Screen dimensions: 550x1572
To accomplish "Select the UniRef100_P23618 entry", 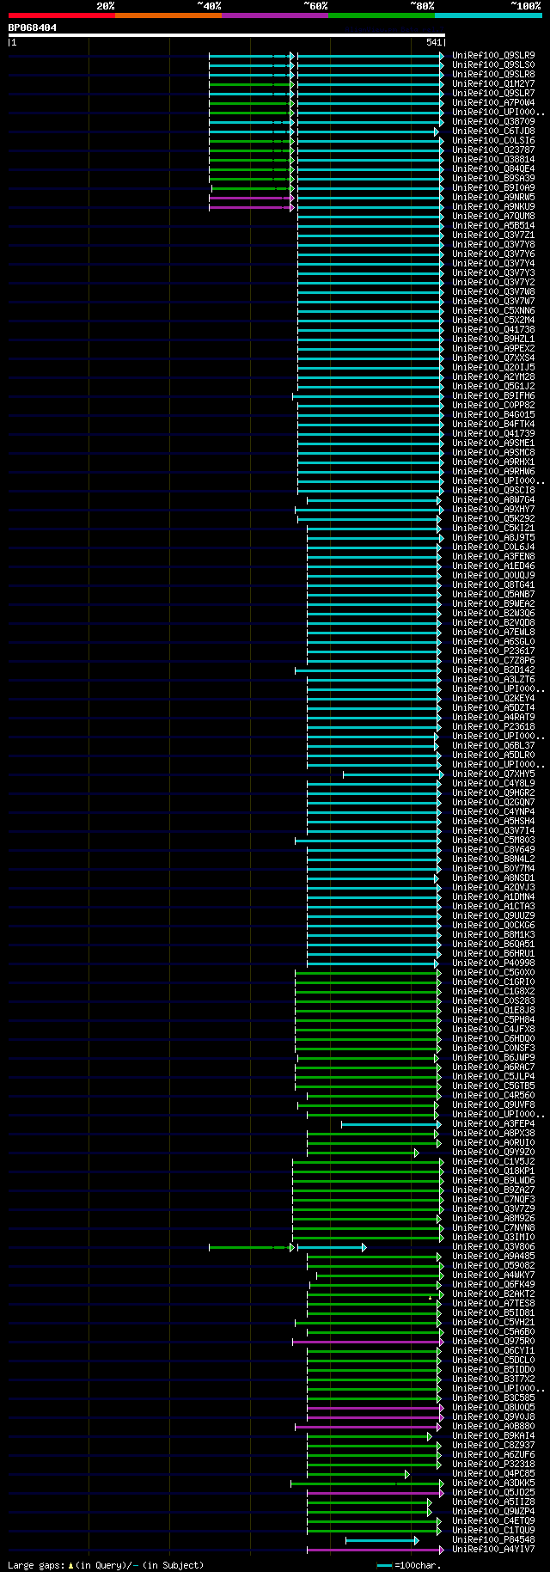I will (493, 727).
